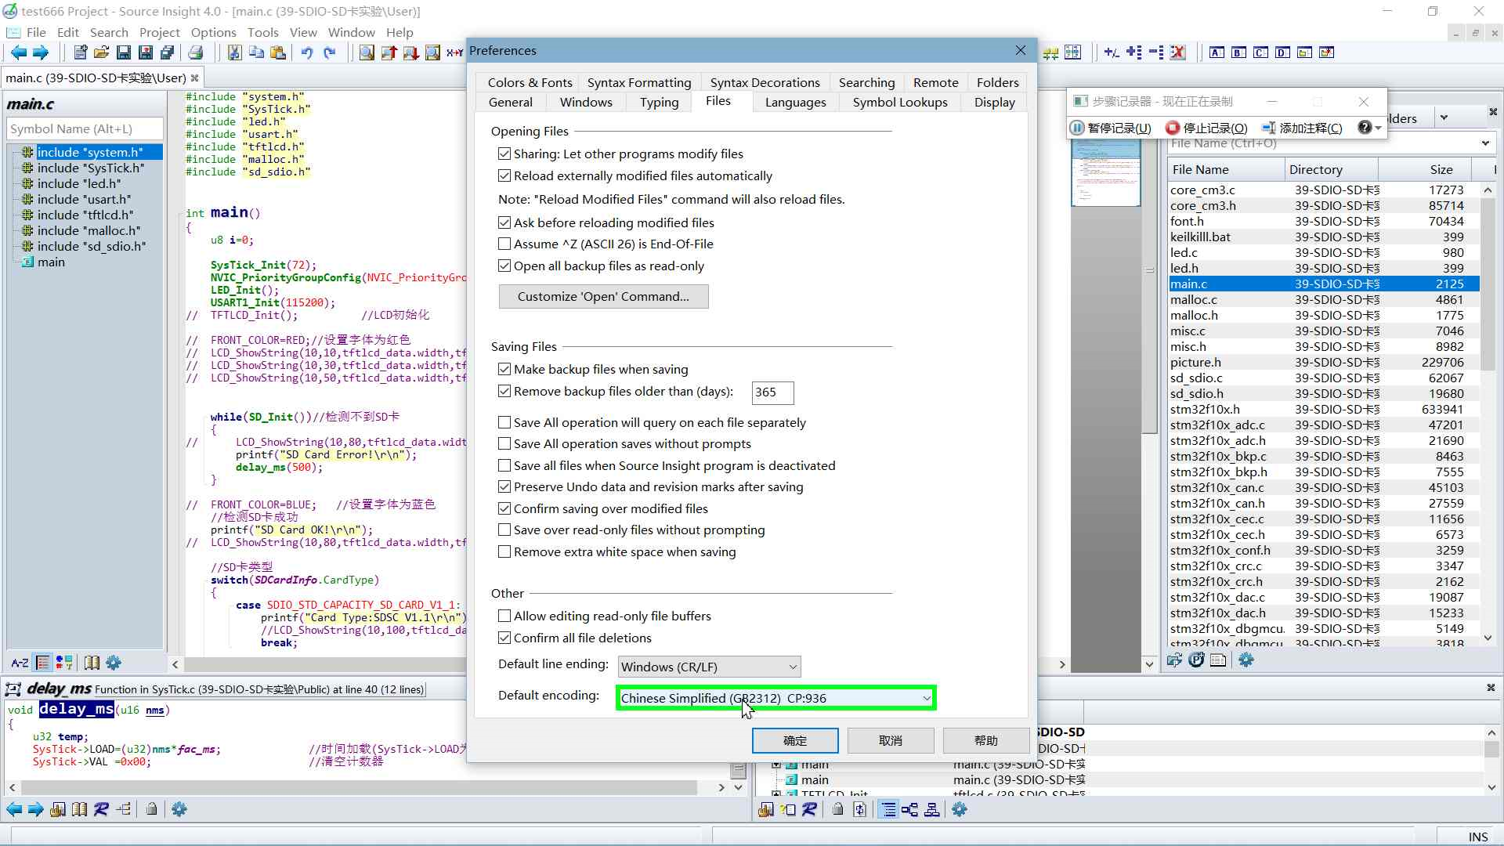Screen dimensions: 1504x846
Task: Click the Open File folder icon
Action: click(101, 53)
